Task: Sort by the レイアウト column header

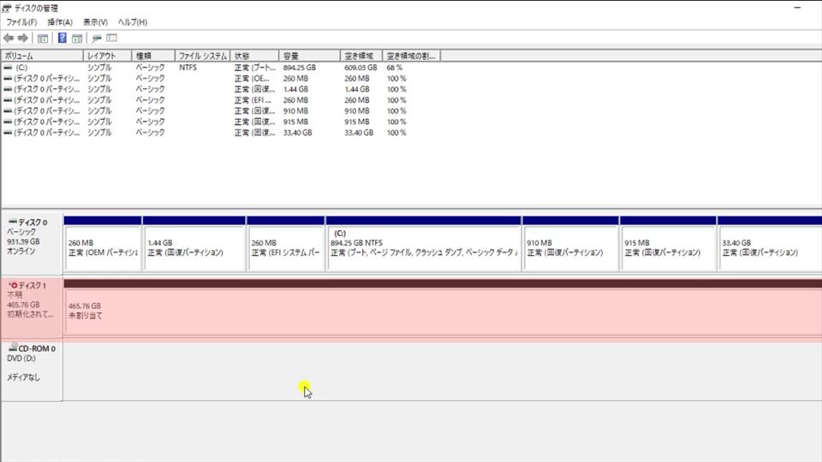Action: click(x=107, y=56)
